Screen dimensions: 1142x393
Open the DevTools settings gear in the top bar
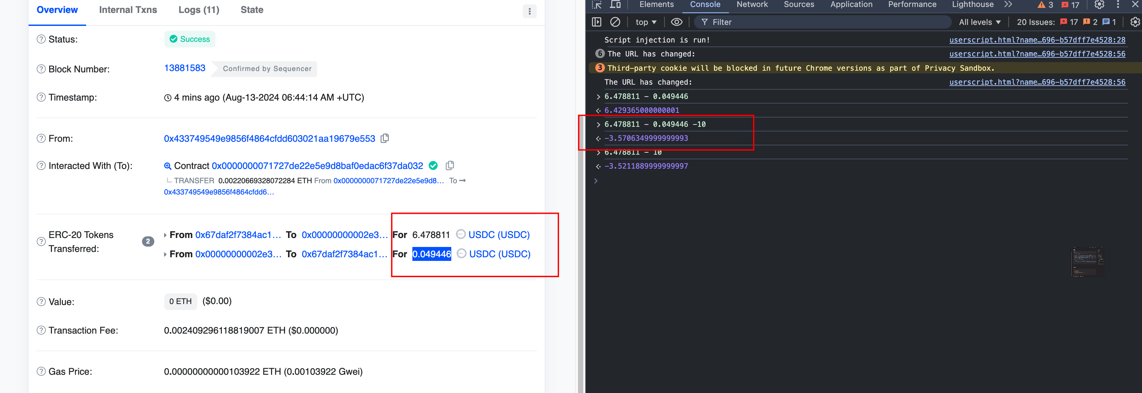pyautogui.click(x=1099, y=4)
